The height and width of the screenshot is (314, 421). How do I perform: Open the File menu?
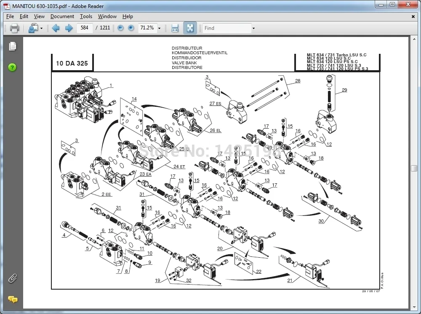click(x=10, y=16)
